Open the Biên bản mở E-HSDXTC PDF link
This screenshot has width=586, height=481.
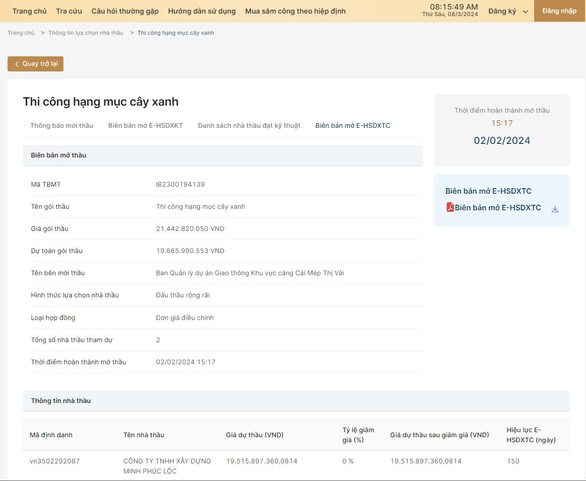pos(497,208)
